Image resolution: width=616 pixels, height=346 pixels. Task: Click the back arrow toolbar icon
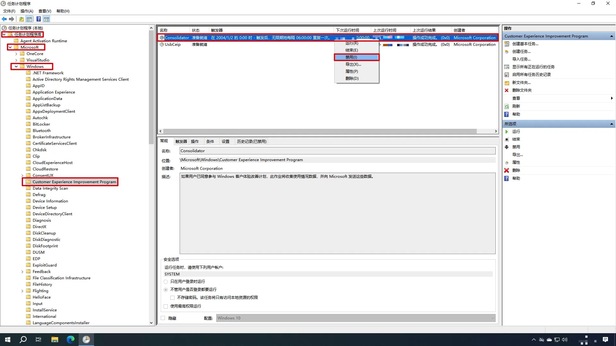pos(4,19)
